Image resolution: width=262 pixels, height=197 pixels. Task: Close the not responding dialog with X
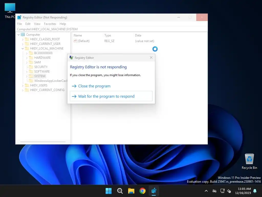[x=151, y=58]
